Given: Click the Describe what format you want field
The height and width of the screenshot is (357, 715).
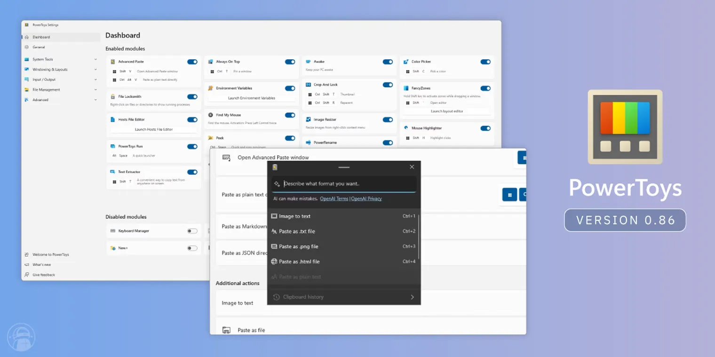Looking at the screenshot, I should coord(343,183).
